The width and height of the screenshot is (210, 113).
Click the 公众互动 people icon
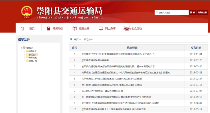(127, 28)
